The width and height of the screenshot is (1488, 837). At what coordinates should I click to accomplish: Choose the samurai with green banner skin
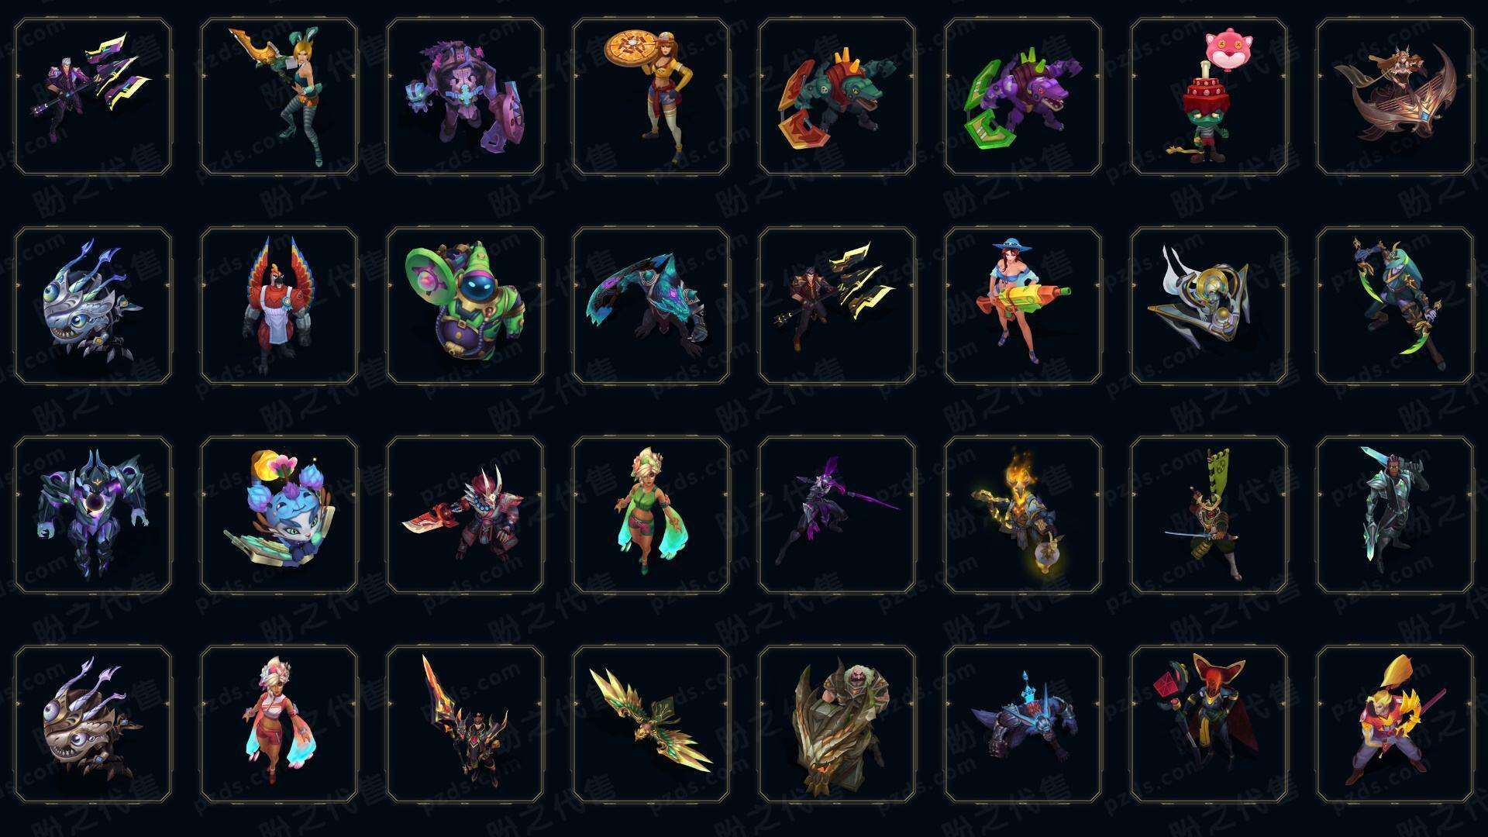pos(1209,515)
